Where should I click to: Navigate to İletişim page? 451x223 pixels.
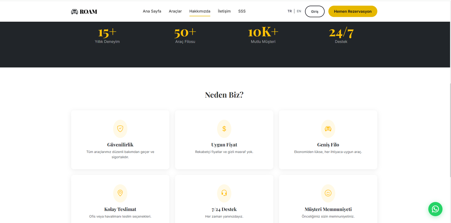click(224, 11)
